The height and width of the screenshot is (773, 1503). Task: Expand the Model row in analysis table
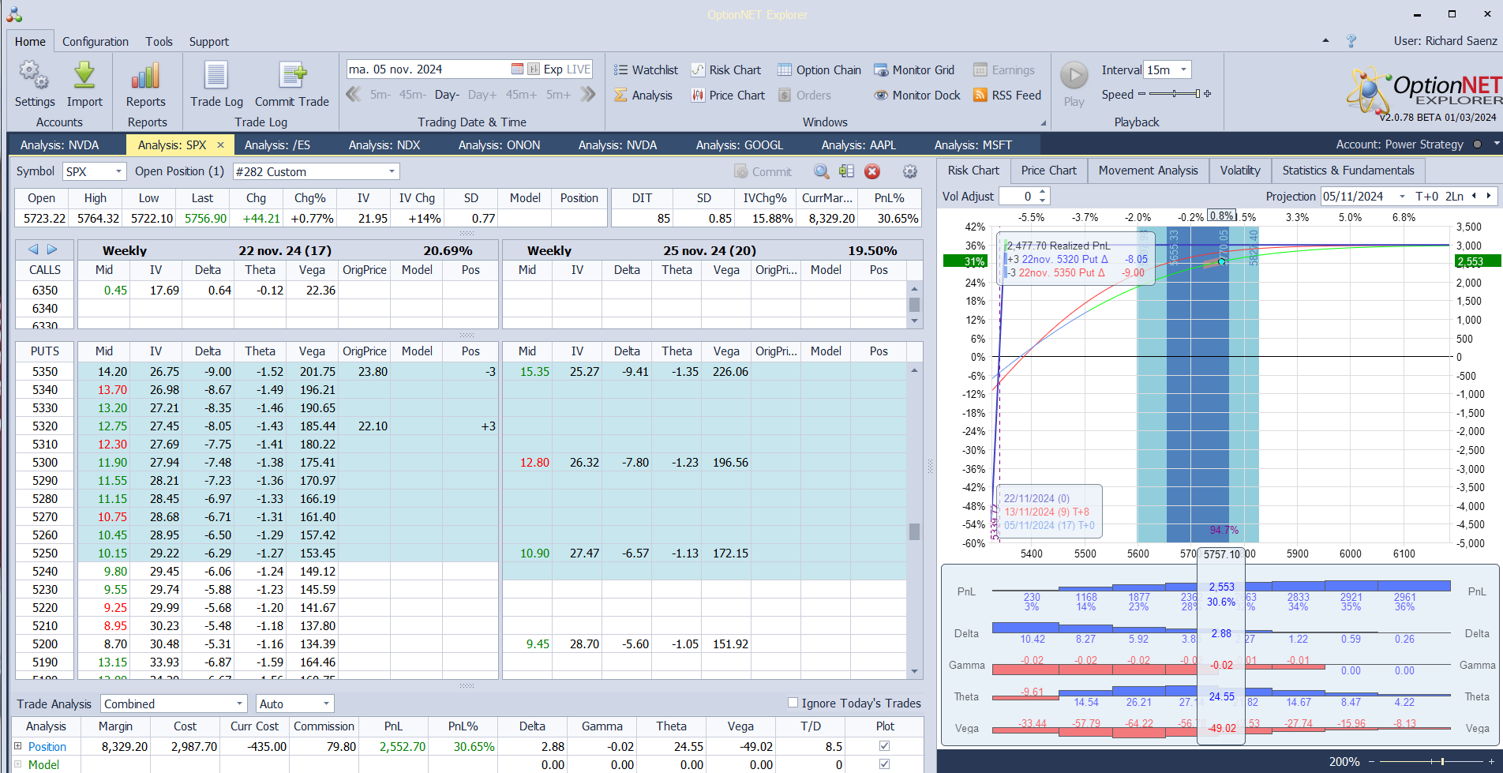pos(18,764)
